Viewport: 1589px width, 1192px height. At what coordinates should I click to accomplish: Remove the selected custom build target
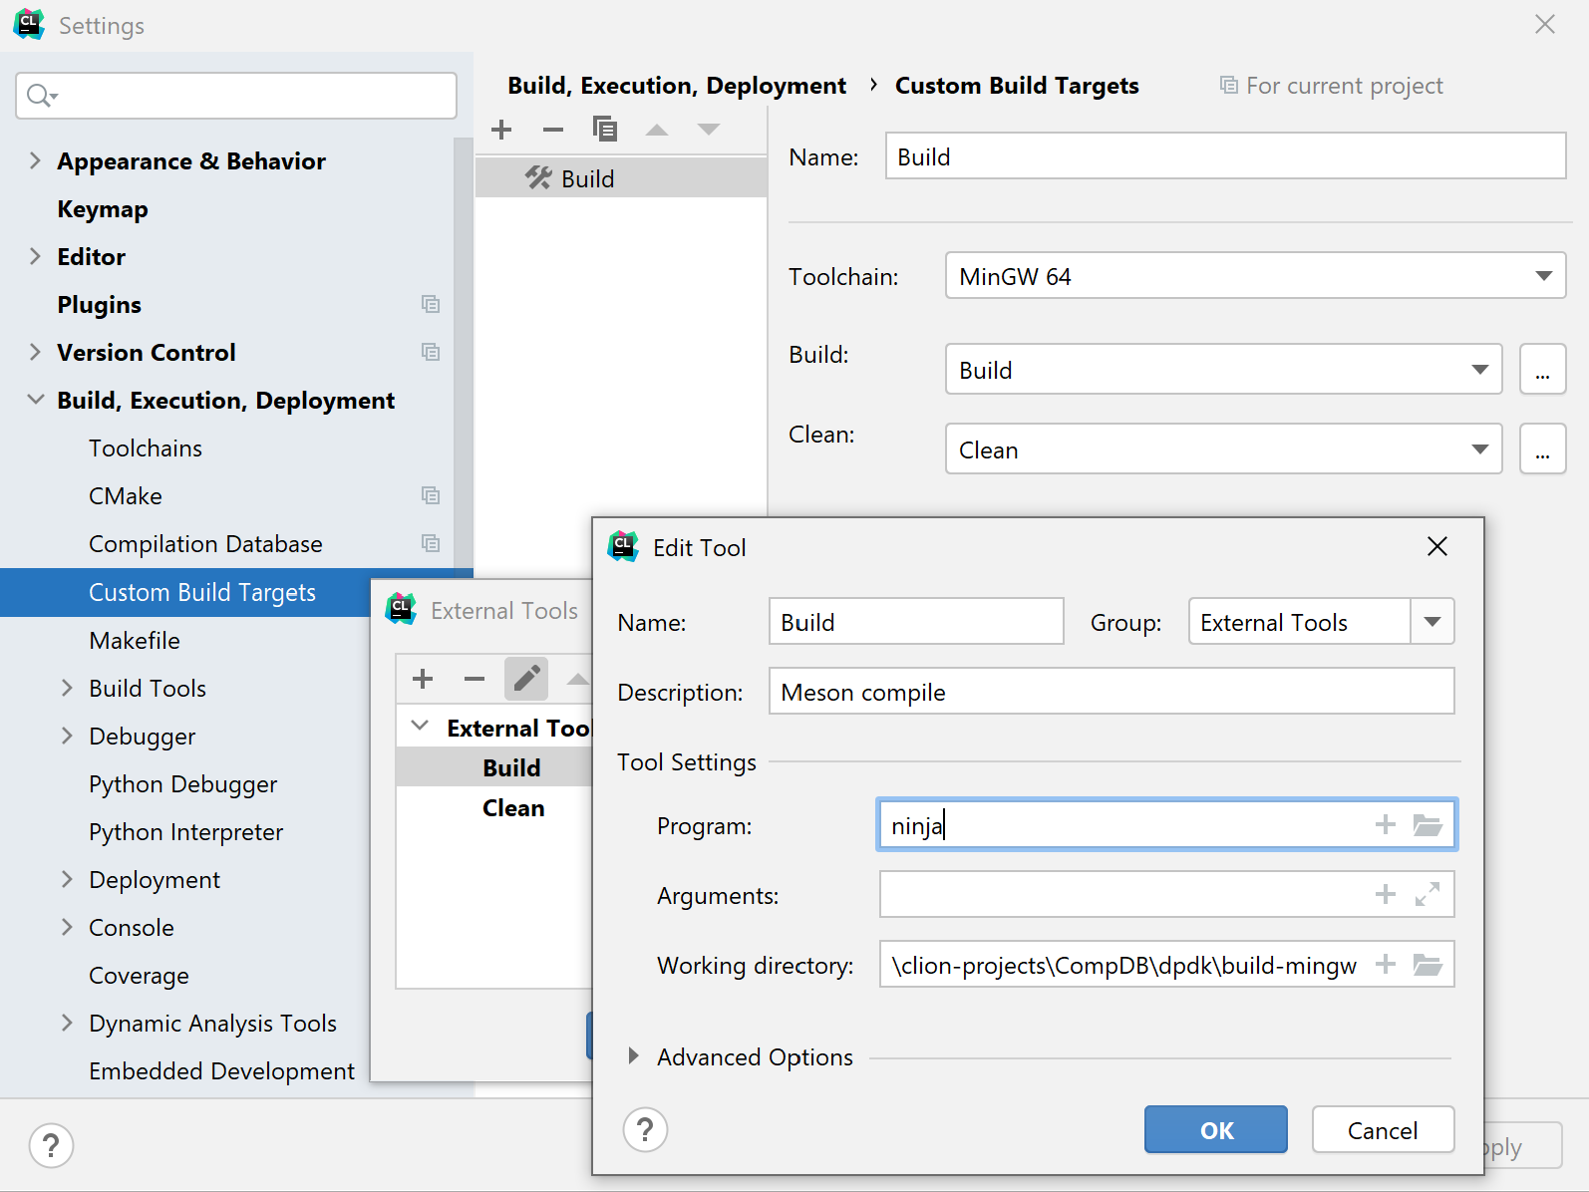[x=553, y=130]
